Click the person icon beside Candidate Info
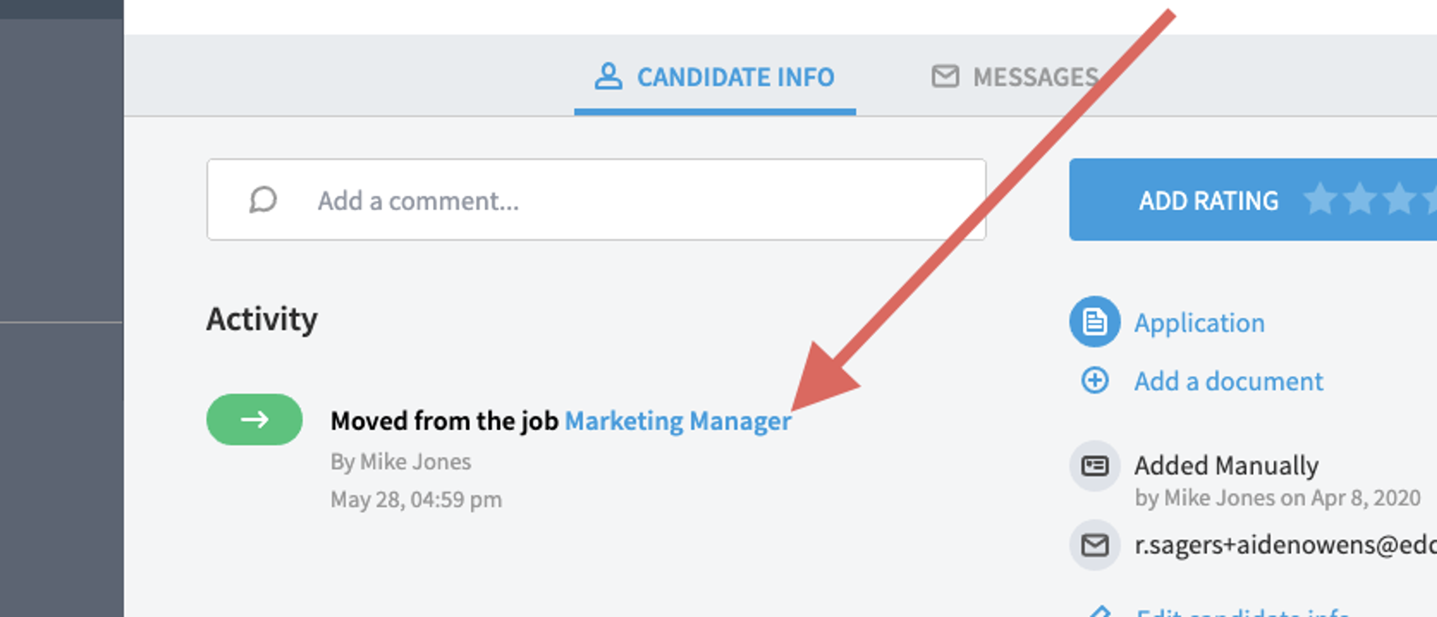 point(607,76)
